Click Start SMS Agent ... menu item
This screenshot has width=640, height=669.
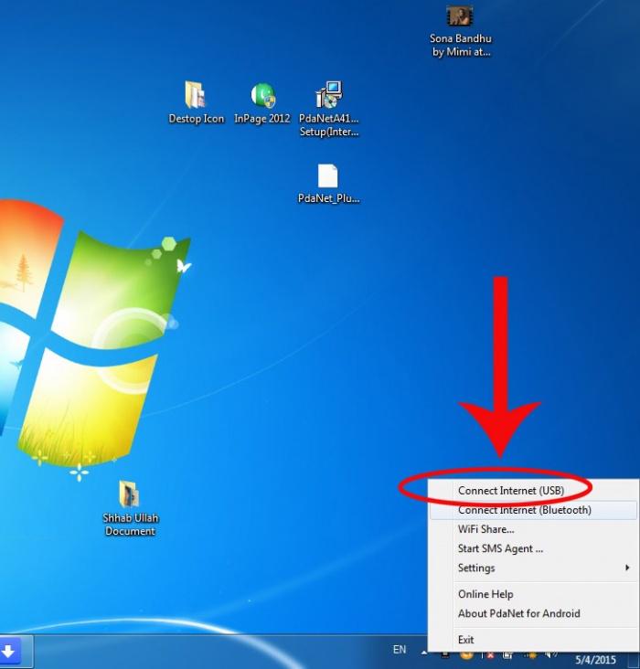pyautogui.click(x=533, y=548)
